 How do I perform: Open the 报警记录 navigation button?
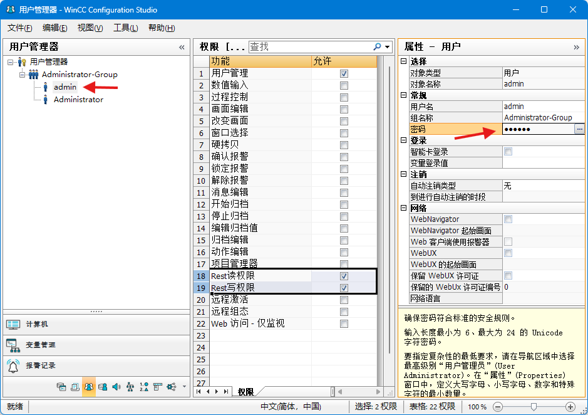[x=96, y=366]
